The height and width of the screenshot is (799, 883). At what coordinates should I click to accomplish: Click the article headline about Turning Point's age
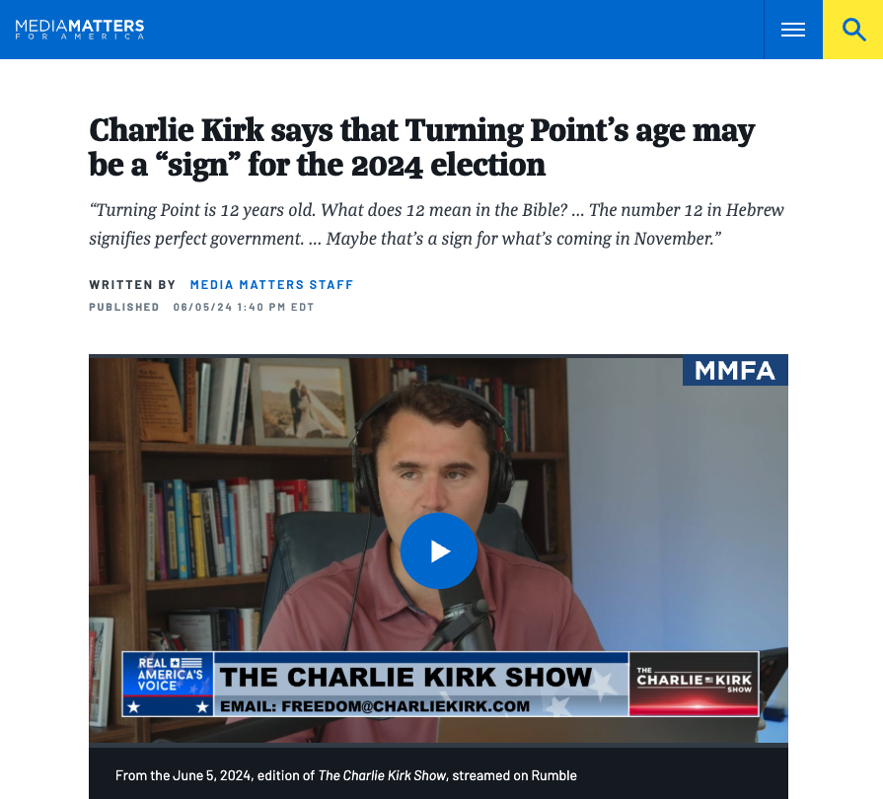[422, 148]
